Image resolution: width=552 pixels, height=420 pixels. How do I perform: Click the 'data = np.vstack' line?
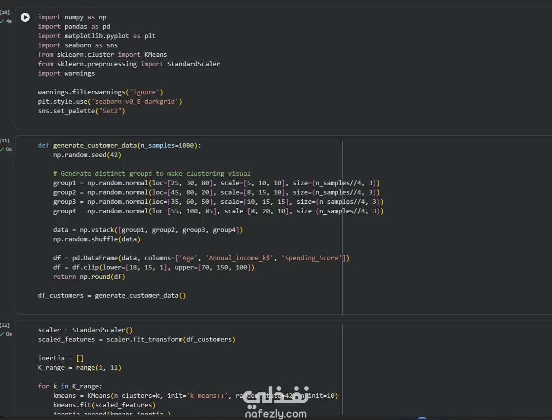click(x=148, y=230)
